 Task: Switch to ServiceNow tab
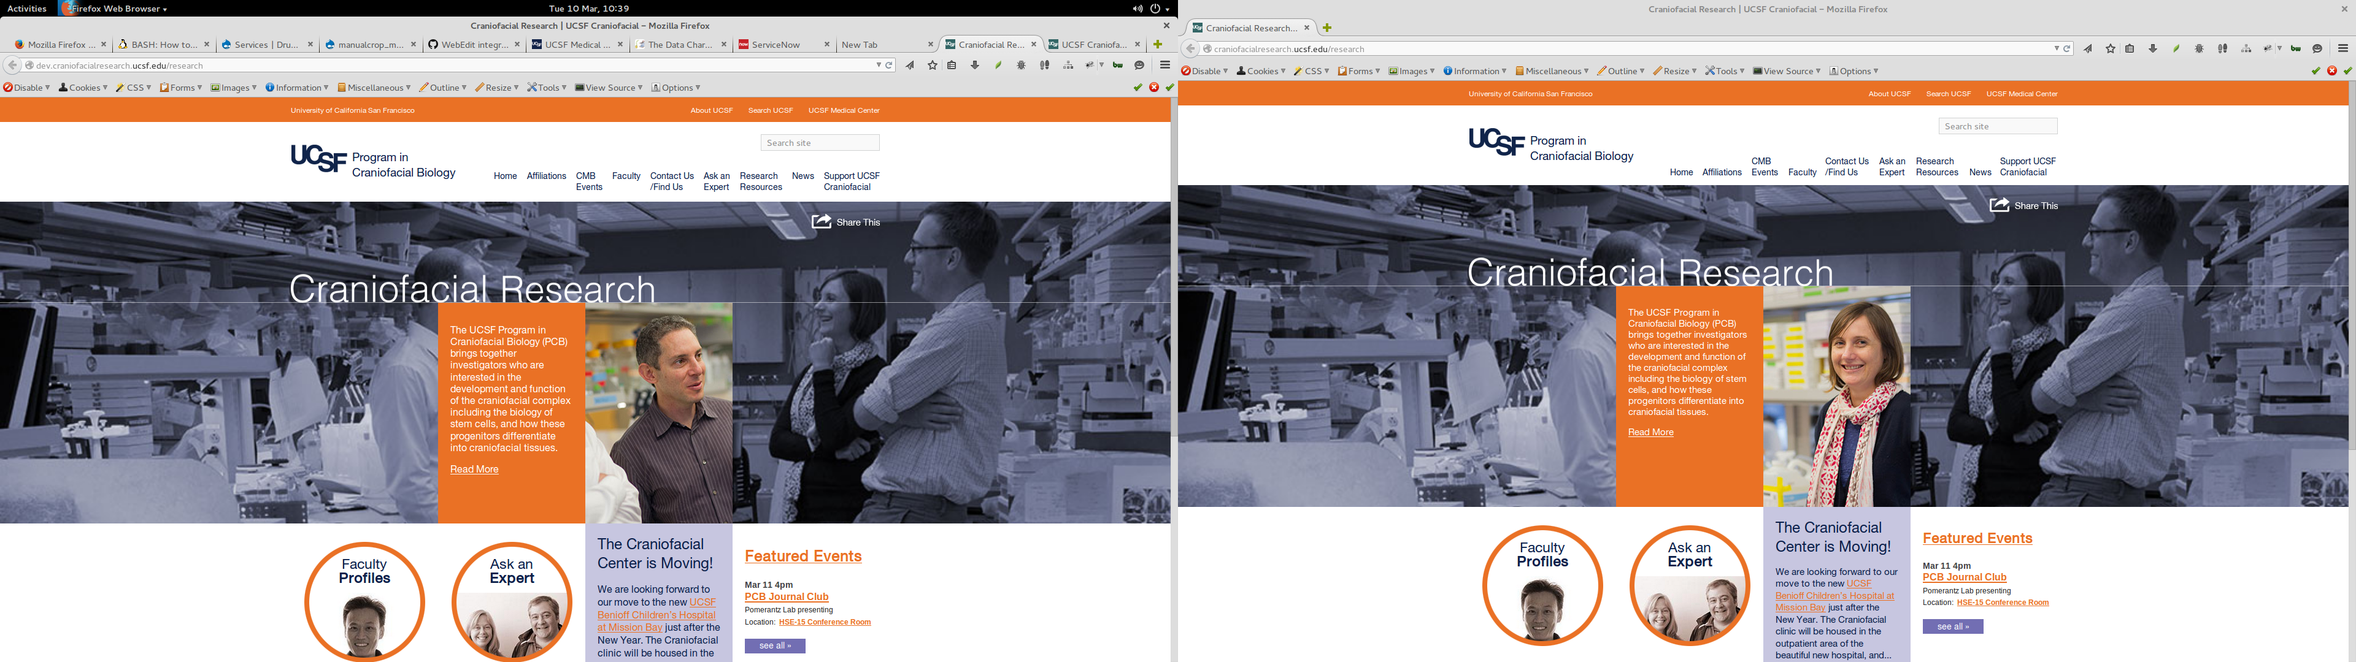point(784,44)
